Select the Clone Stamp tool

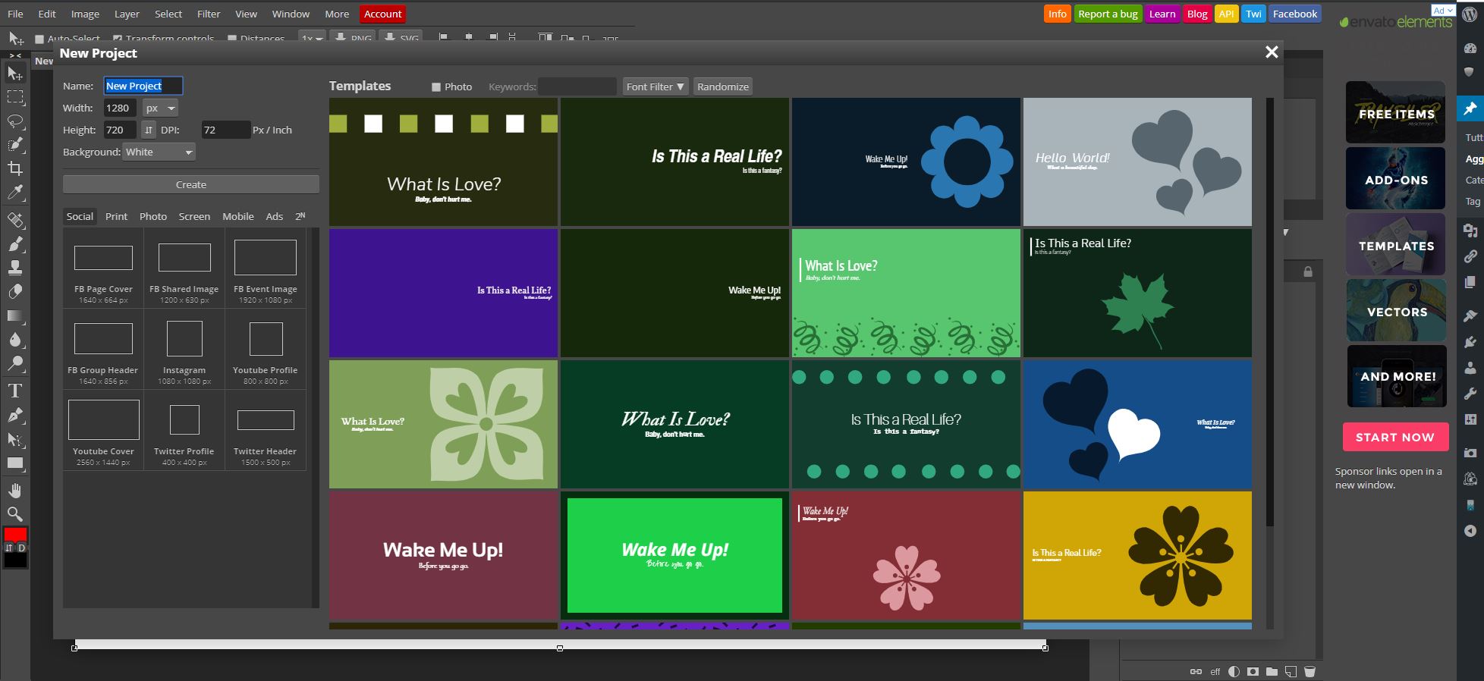point(15,268)
